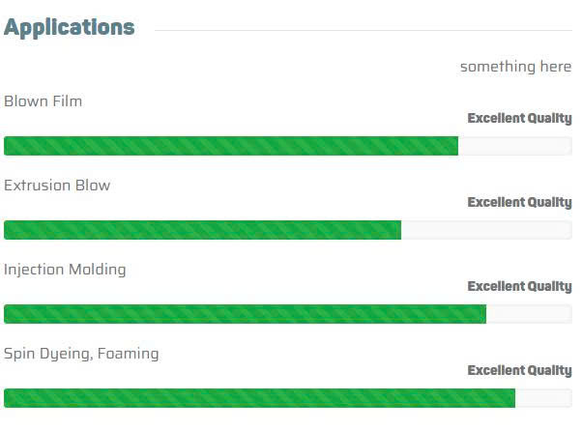The width and height of the screenshot is (582, 430).
Task: Click the 'something here' text
Action: pyautogui.click(x=515, y=67)
